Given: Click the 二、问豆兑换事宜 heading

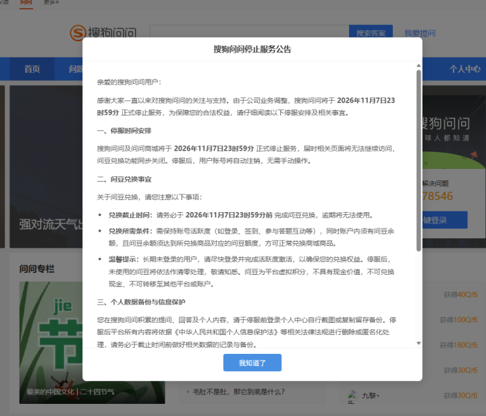Looking at the screenshot, I should coord(124,179).
